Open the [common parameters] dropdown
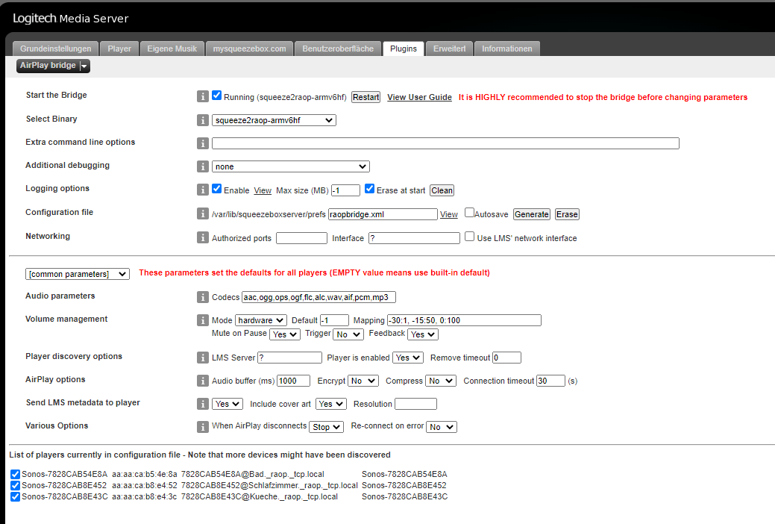The height and width of the screenshot is (524, 775). (78, 274)
